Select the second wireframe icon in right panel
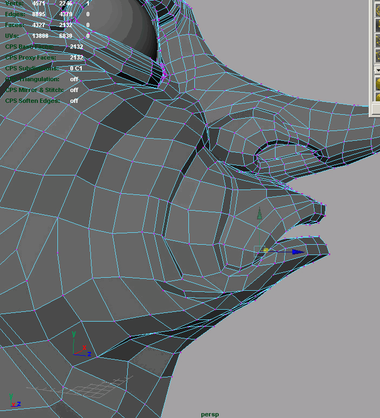 point(377,25)
